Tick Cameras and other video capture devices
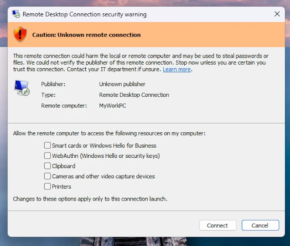Viewport: 290px width, 246px height. coord(47,176)
